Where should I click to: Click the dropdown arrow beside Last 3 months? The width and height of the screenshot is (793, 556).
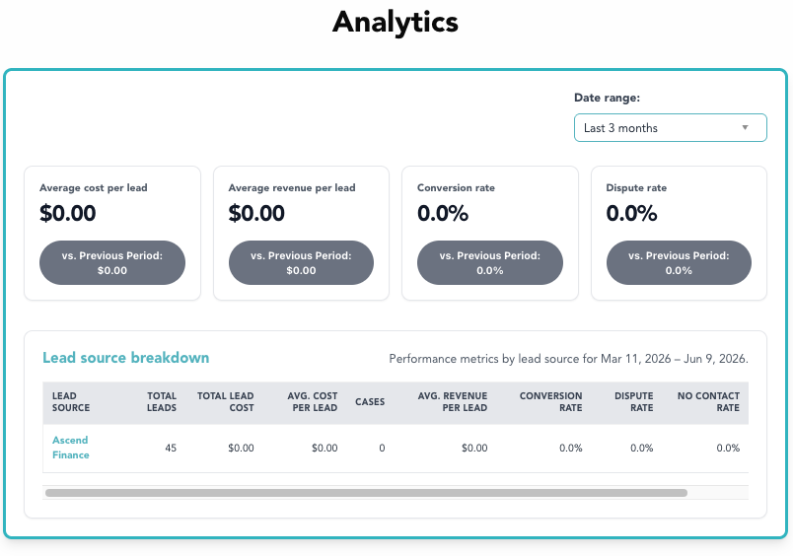pos(745,128)
